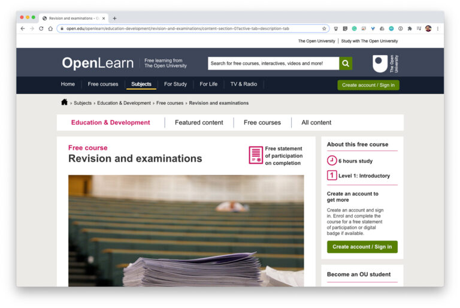
Task: Close the Revision and examinations tab
Action: tap(104, 18)
